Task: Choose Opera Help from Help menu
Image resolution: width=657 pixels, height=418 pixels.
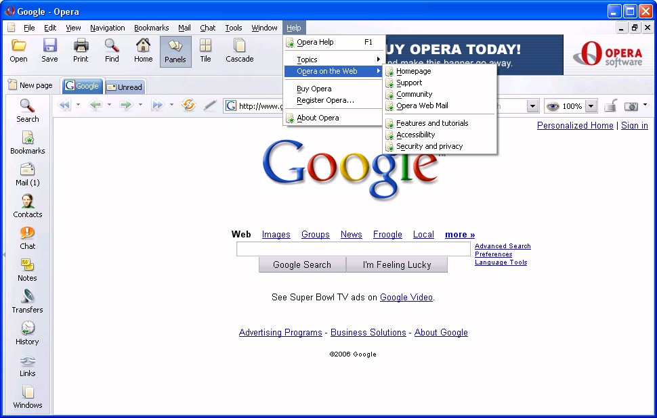Action: pos(335,42)
